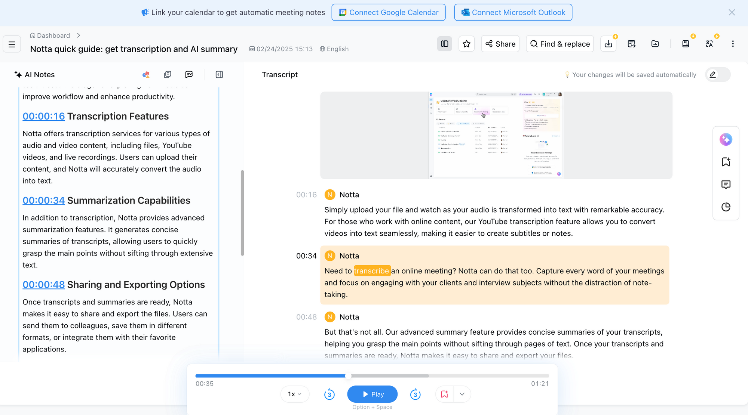Image resolution: width=748 pixels, height=415 pixels.
Task: Click the video thumbnail preview image
Action: point(496,135)
